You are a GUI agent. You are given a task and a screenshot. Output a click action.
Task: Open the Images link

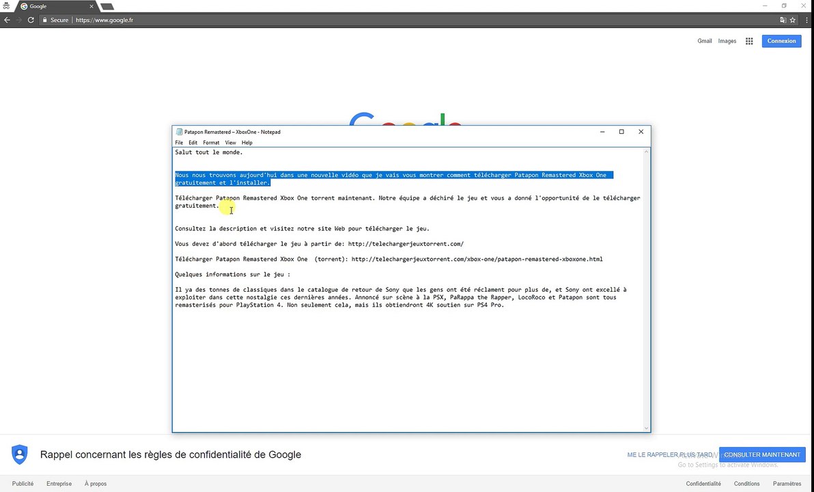[x=727, y=41]
